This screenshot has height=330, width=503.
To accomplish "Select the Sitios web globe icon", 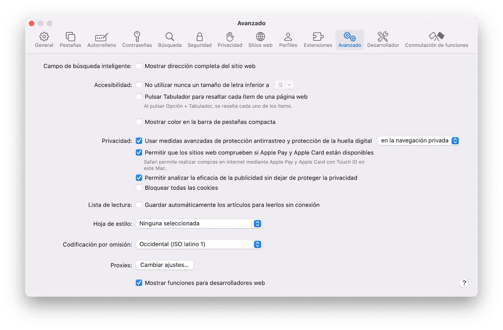I will pyautogui.click(x=260, y=37).
